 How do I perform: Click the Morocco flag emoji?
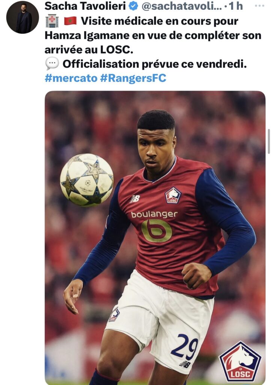point(70,21)
